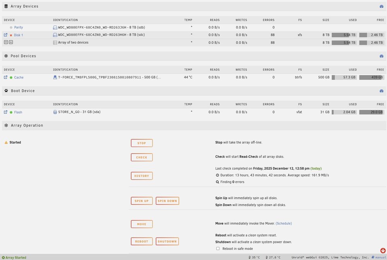The width and height of the screenshot is (387, 260).
Task: Click the Array Operation snowflake icon
Action: click(6, 125)
